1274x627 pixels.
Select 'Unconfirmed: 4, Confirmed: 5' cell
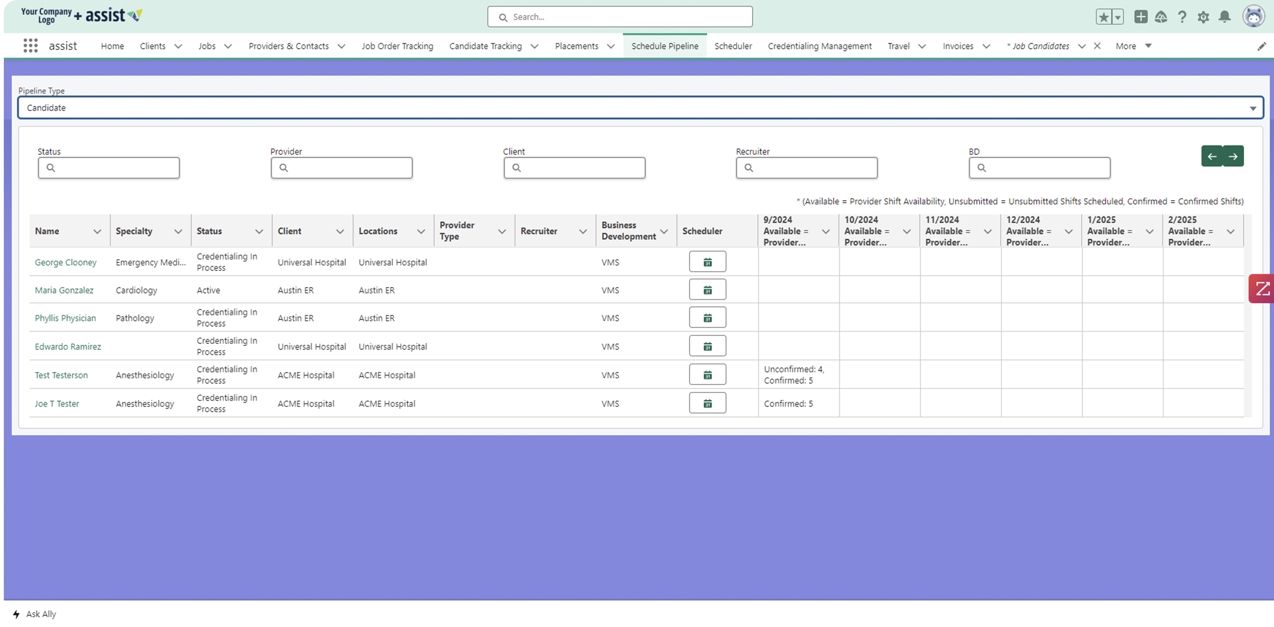pyautogui.click(x=798, y=375)
